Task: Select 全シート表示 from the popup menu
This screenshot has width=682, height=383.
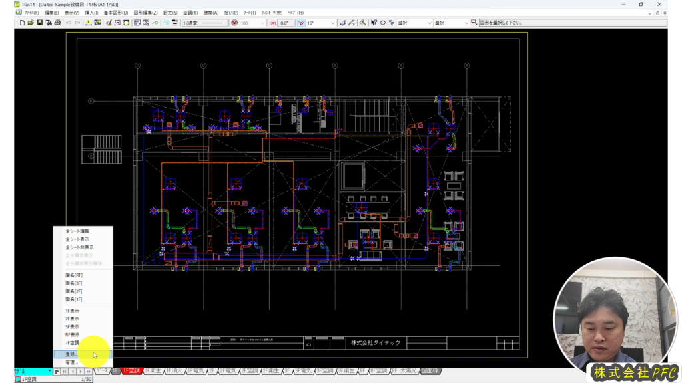Action: (x=77, y=239)
